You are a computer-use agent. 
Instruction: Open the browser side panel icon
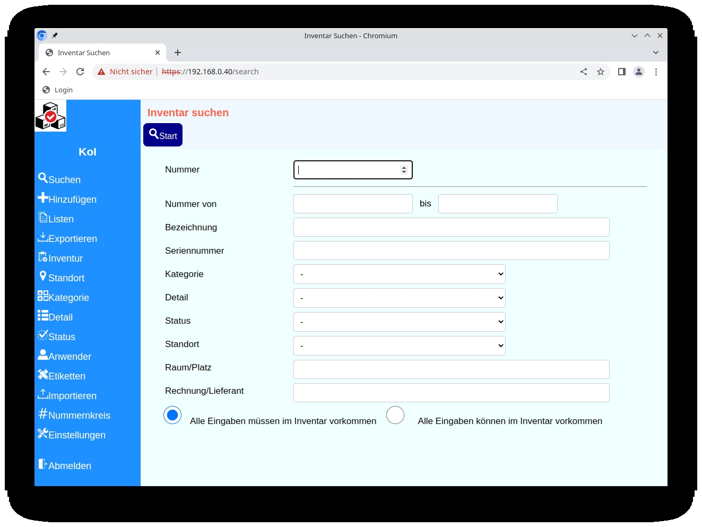[x=622, y=72]
